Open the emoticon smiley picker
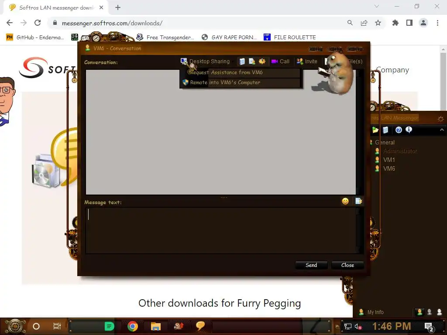Image resolution: width=447 pixels, height=335 pixels. coord(345,201)
